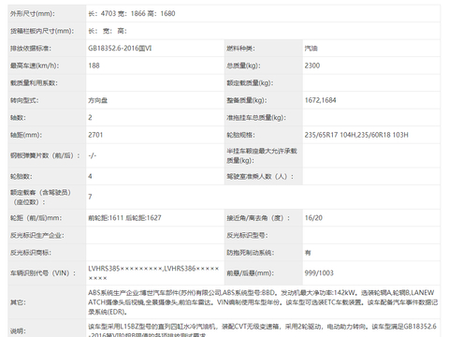Select top speed value 188

(94, 66)
